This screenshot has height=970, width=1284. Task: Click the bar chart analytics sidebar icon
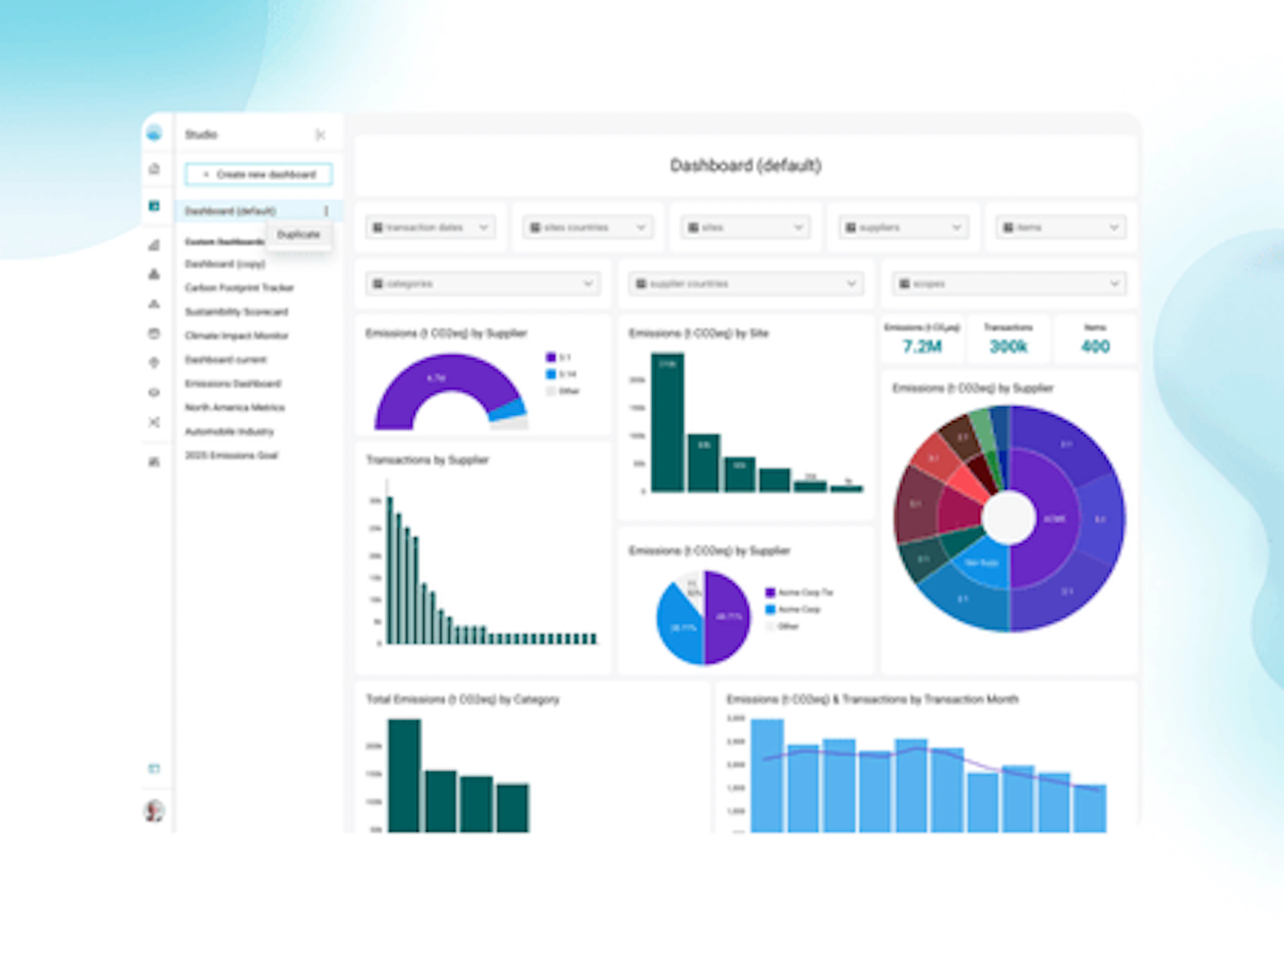[154, 245]
